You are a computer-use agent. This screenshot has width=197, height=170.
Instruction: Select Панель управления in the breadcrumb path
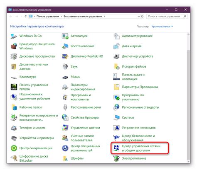tap(48, 17)
